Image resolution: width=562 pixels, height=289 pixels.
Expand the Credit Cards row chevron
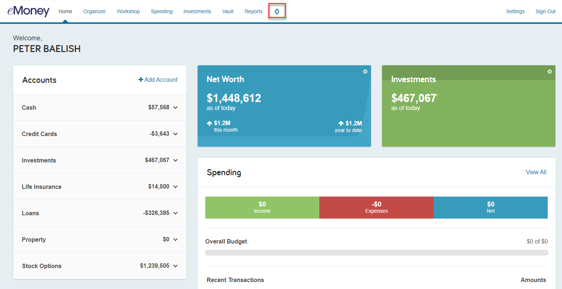pyautogui.click(x=176, y=134)
